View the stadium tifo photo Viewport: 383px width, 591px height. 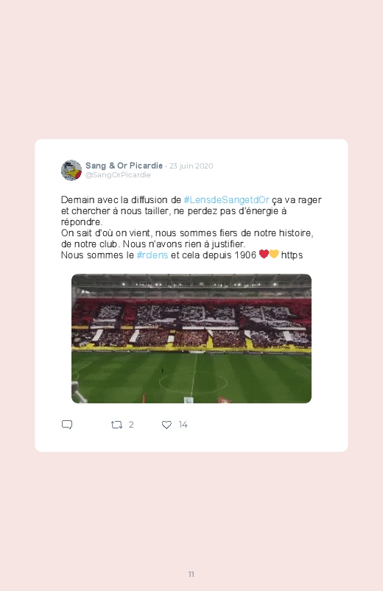tap(191, 339)
